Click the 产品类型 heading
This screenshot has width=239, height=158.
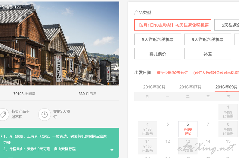[143, 13]
